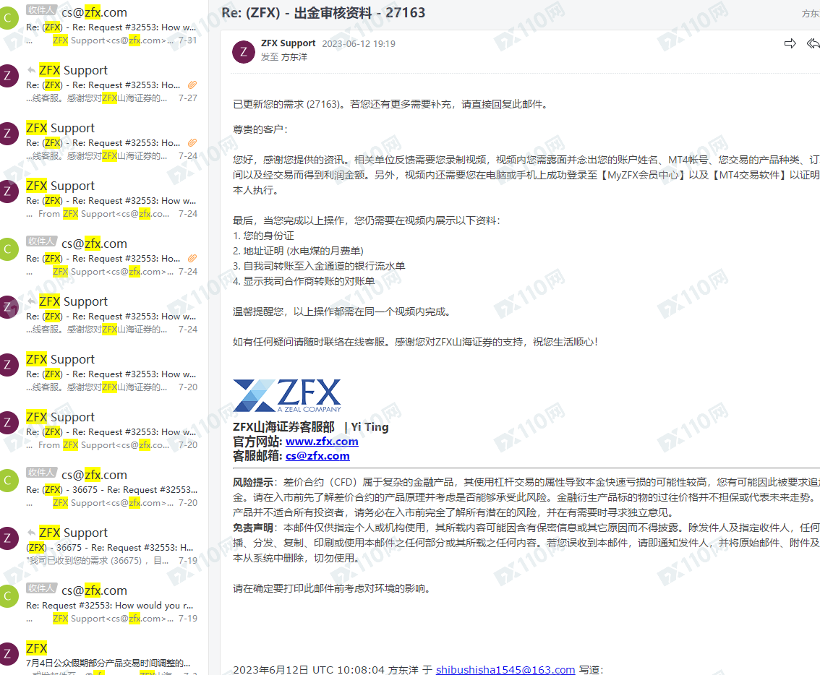Open the cs@zfx.com email dated 7-19
Screen dimensions: 820x675
pos(108,604)
